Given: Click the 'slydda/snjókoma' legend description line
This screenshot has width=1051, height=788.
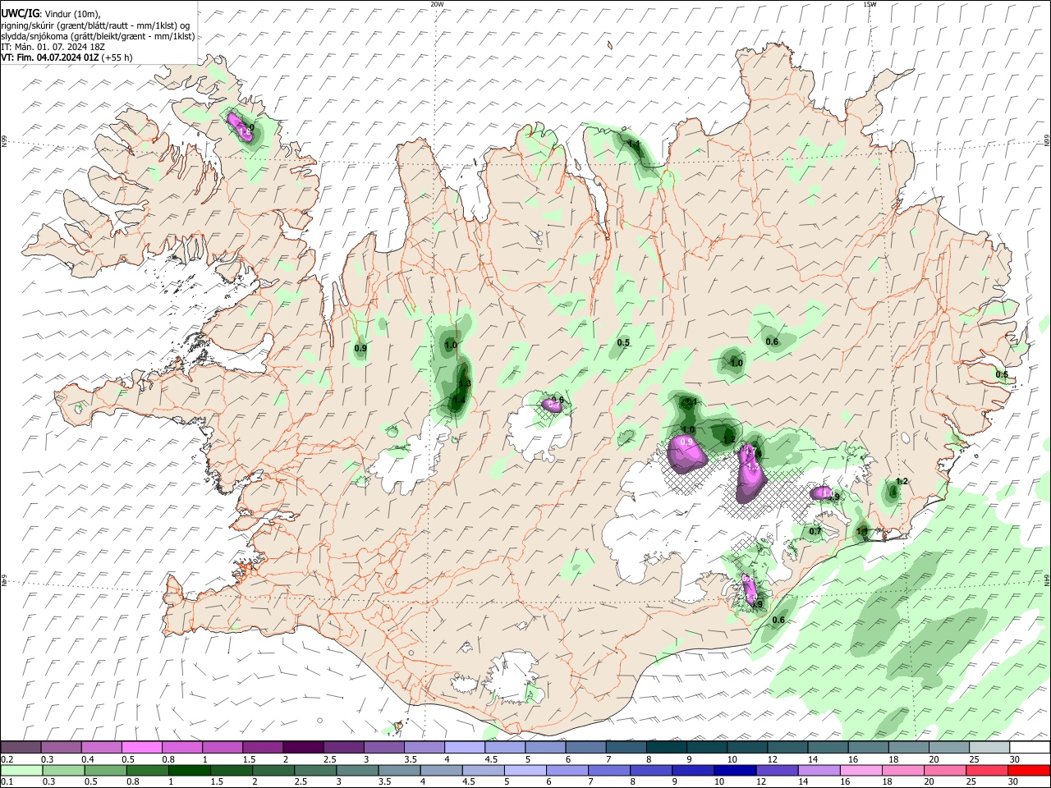Looking at the screenshot, I should click(98, 36).
